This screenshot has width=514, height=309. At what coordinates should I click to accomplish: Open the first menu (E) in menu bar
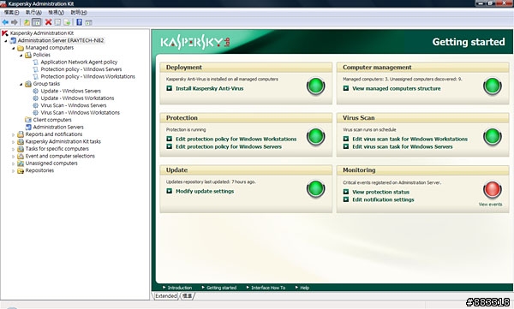tap(11, 13)
